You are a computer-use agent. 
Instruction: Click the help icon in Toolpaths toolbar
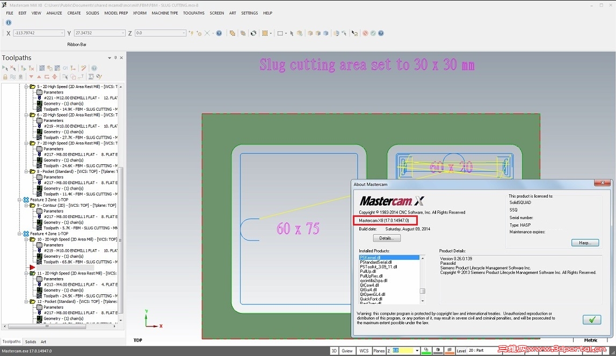coord(94,68)
